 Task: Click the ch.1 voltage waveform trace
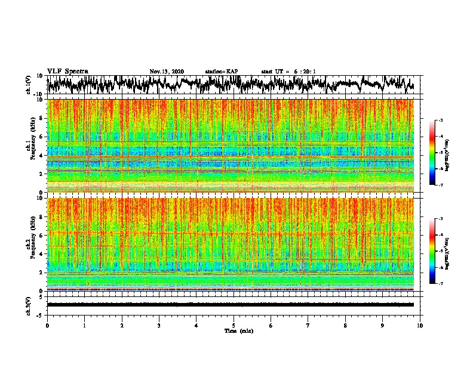(x=231, y=84)
